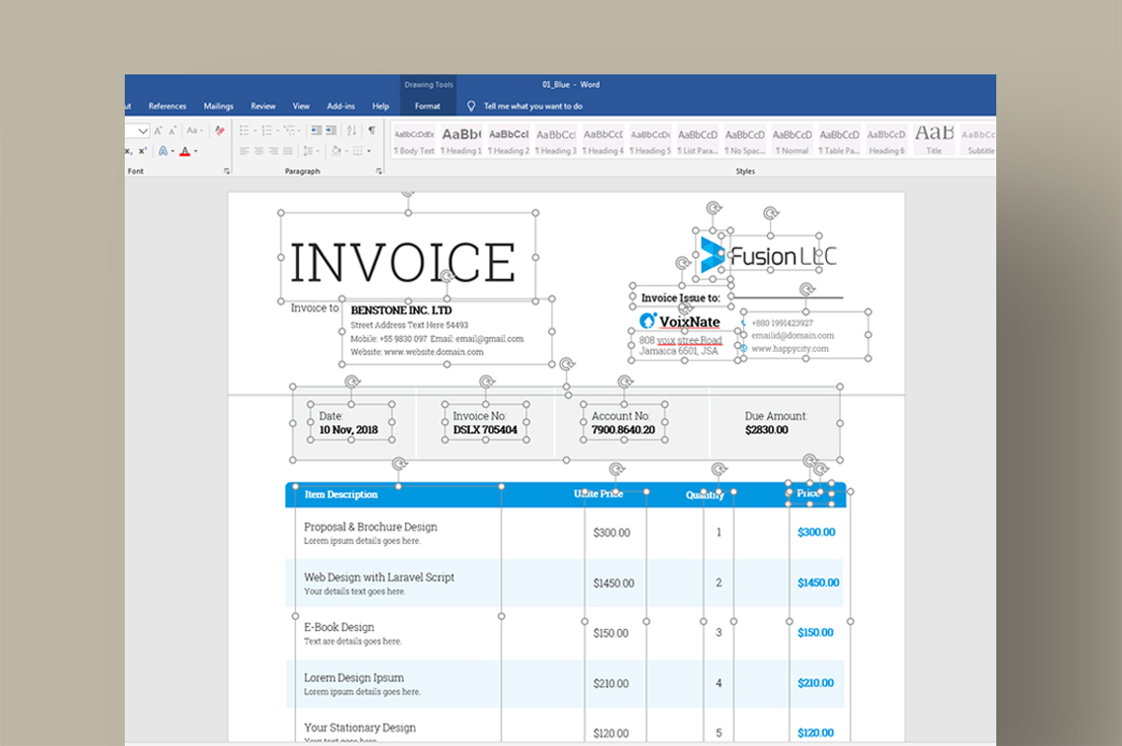This screenshot has height=746, width=1122.
Task: Toggle the Show/Hide paragraph marks
Action: click(371, 130)
